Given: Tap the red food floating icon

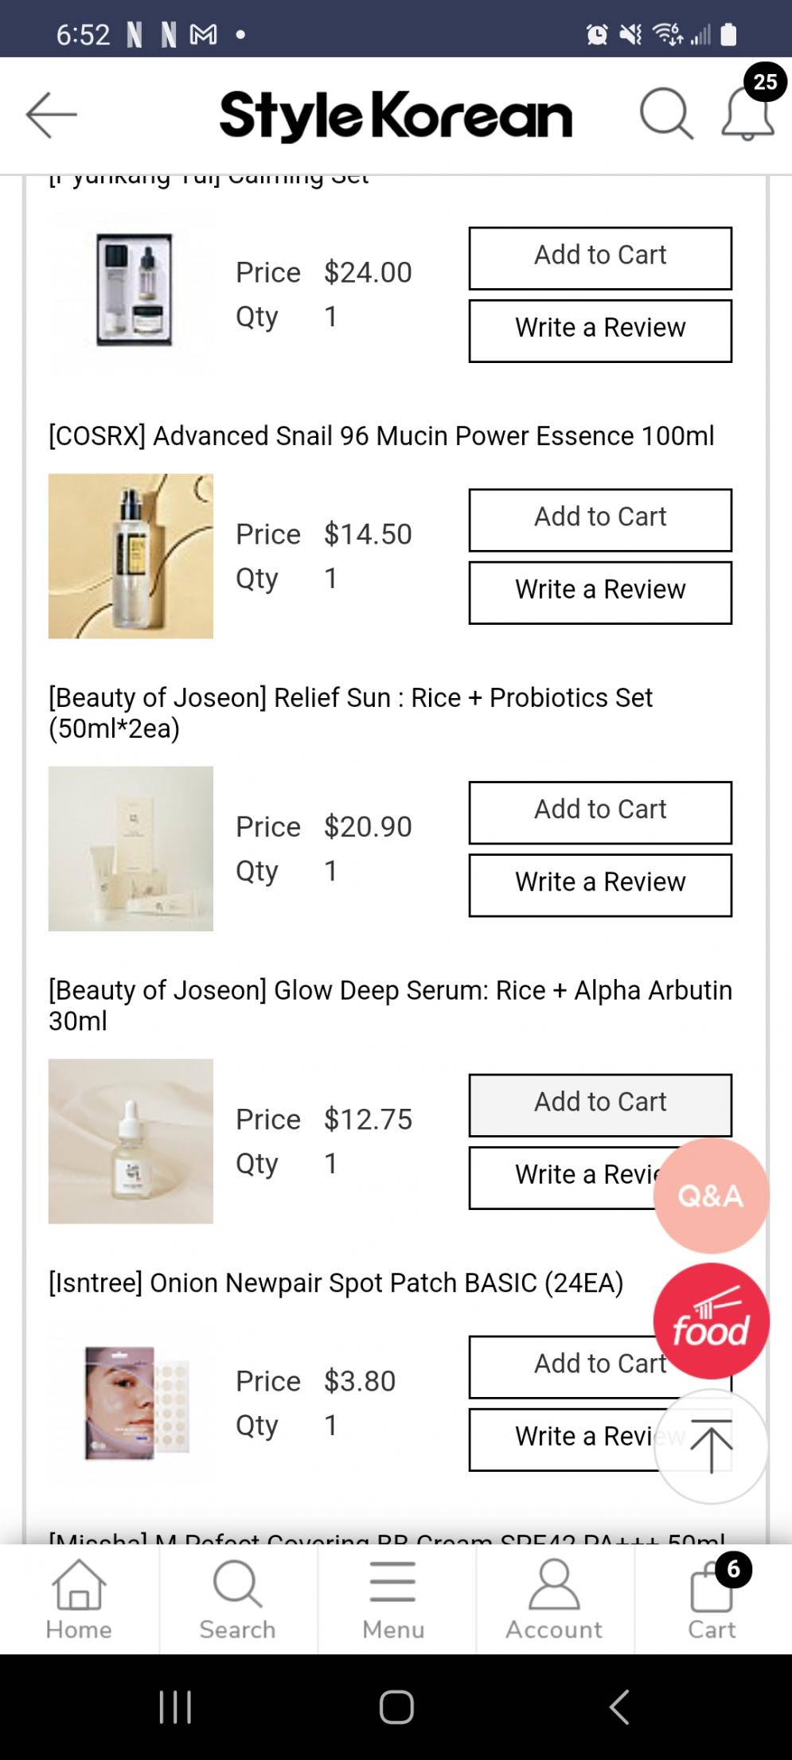Looking at the screenshot, I should click(711, 1321).
